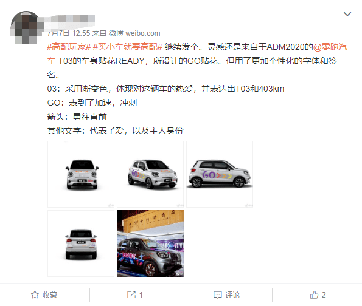Click the star favorite icon
Image resolution: width=362 pixels, height=306 pixels.
(35, 294)
